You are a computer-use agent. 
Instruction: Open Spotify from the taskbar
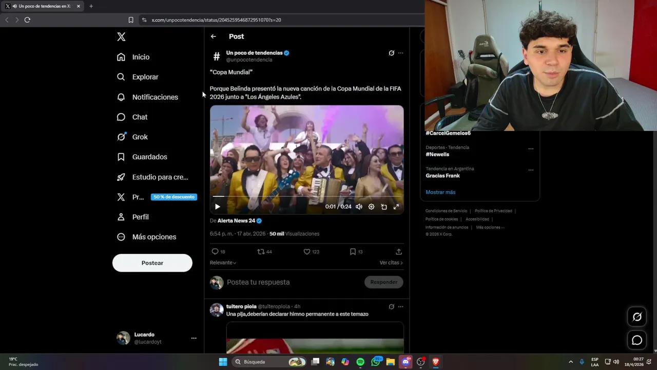[x=360, y=362]
